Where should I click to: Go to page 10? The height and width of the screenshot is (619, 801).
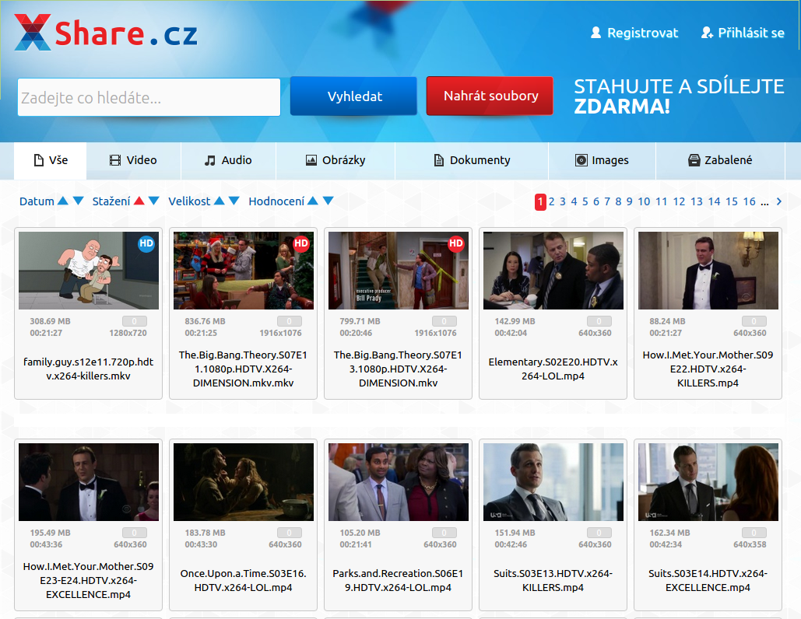pyautogui.click(x=644, y=201)
